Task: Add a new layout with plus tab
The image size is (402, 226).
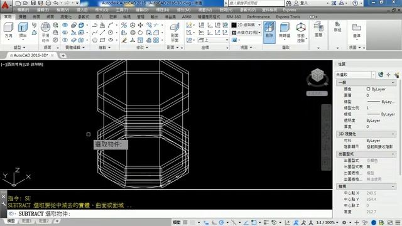Action: (x=57, y=221)
